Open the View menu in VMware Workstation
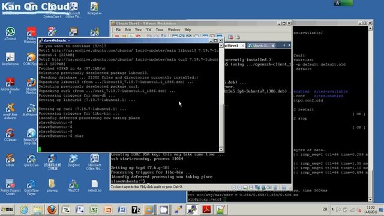 (x=138, y=29)
